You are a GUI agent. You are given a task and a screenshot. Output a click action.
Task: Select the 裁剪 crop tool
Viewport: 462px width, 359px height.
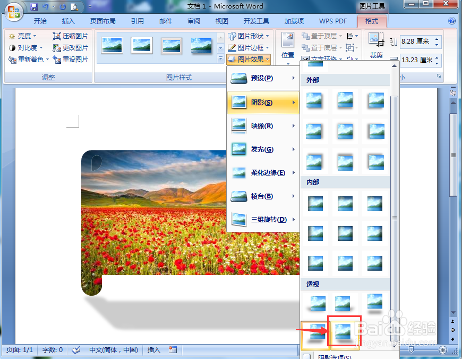377,46
